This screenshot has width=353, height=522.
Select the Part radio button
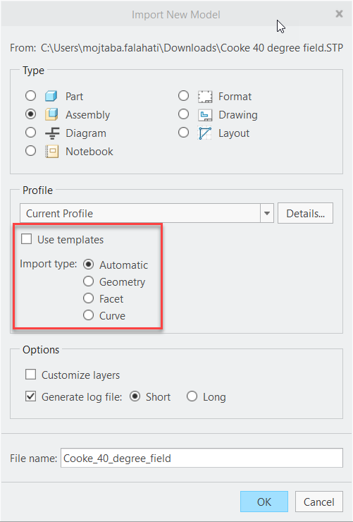tap(30, 96)
